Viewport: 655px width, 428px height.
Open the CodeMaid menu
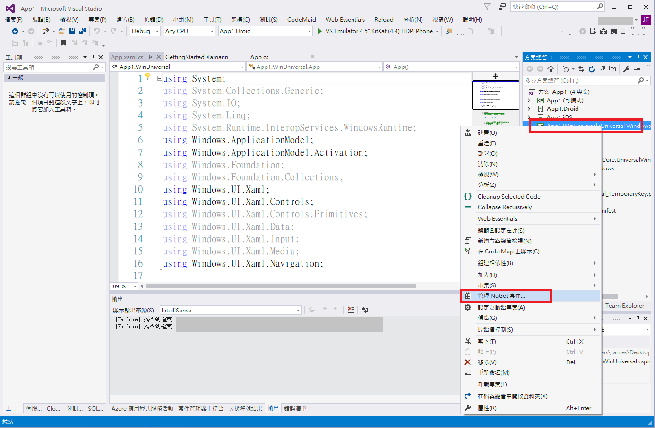pos(302,20)
